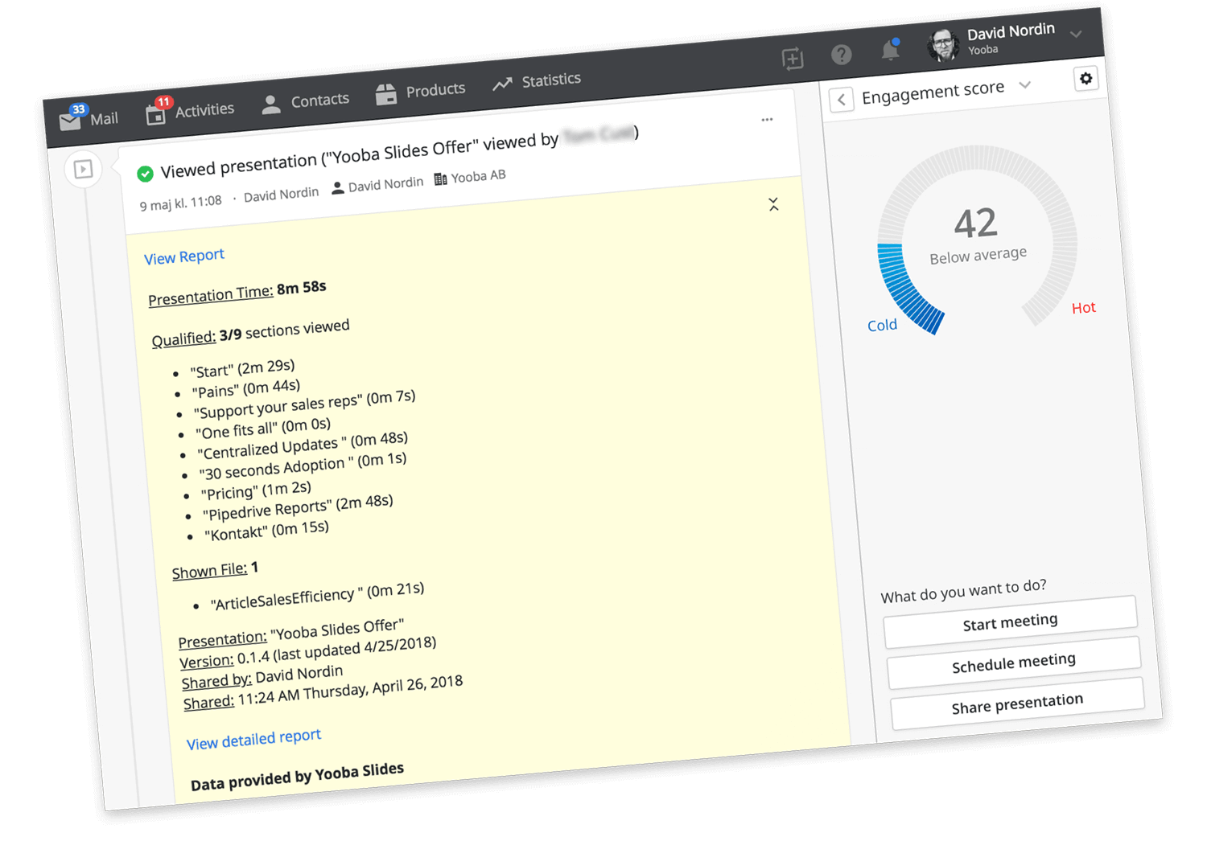Click the "30 seconds Adoption" row
This screenshot has height=841, width=1207.
click(x=303, y=466)
